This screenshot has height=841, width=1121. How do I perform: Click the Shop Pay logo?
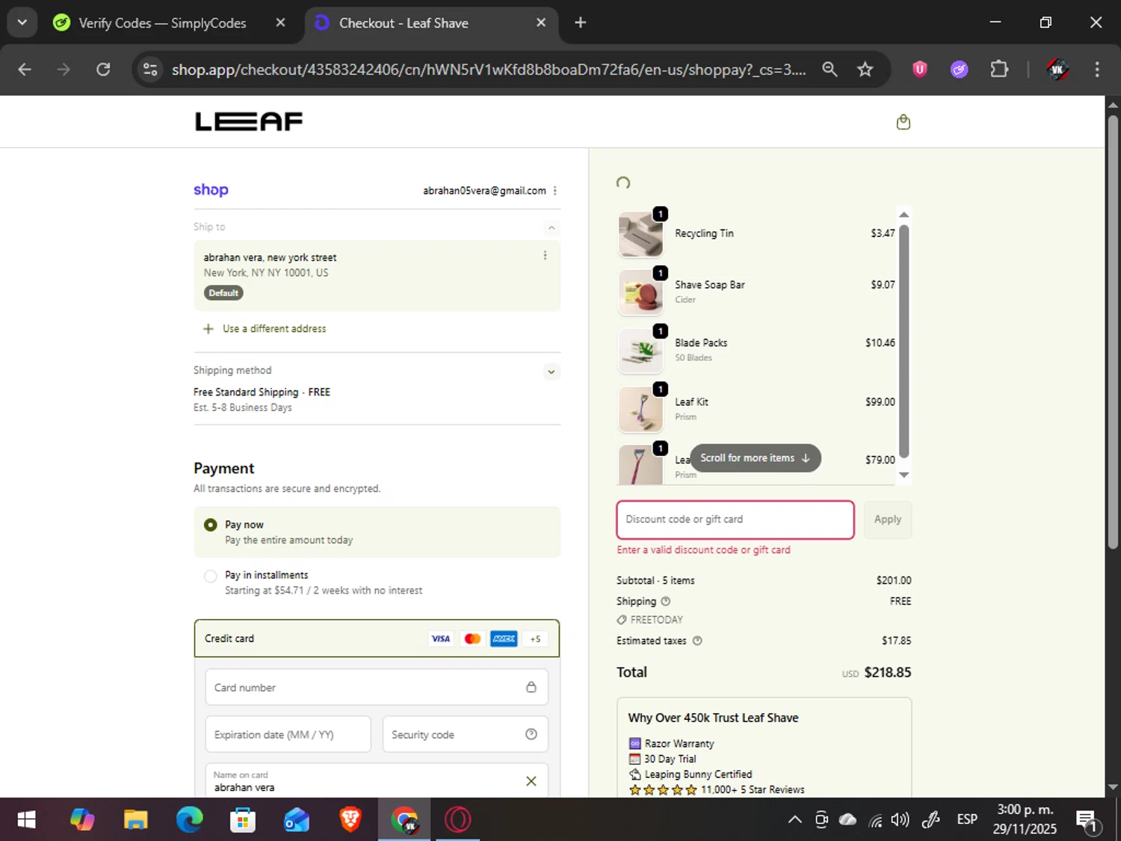(x=211, y=190)
